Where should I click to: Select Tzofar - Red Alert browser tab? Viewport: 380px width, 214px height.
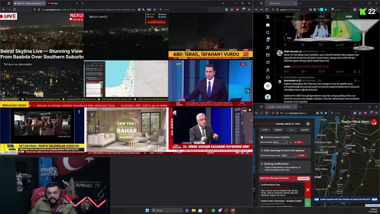pos(281,107)
